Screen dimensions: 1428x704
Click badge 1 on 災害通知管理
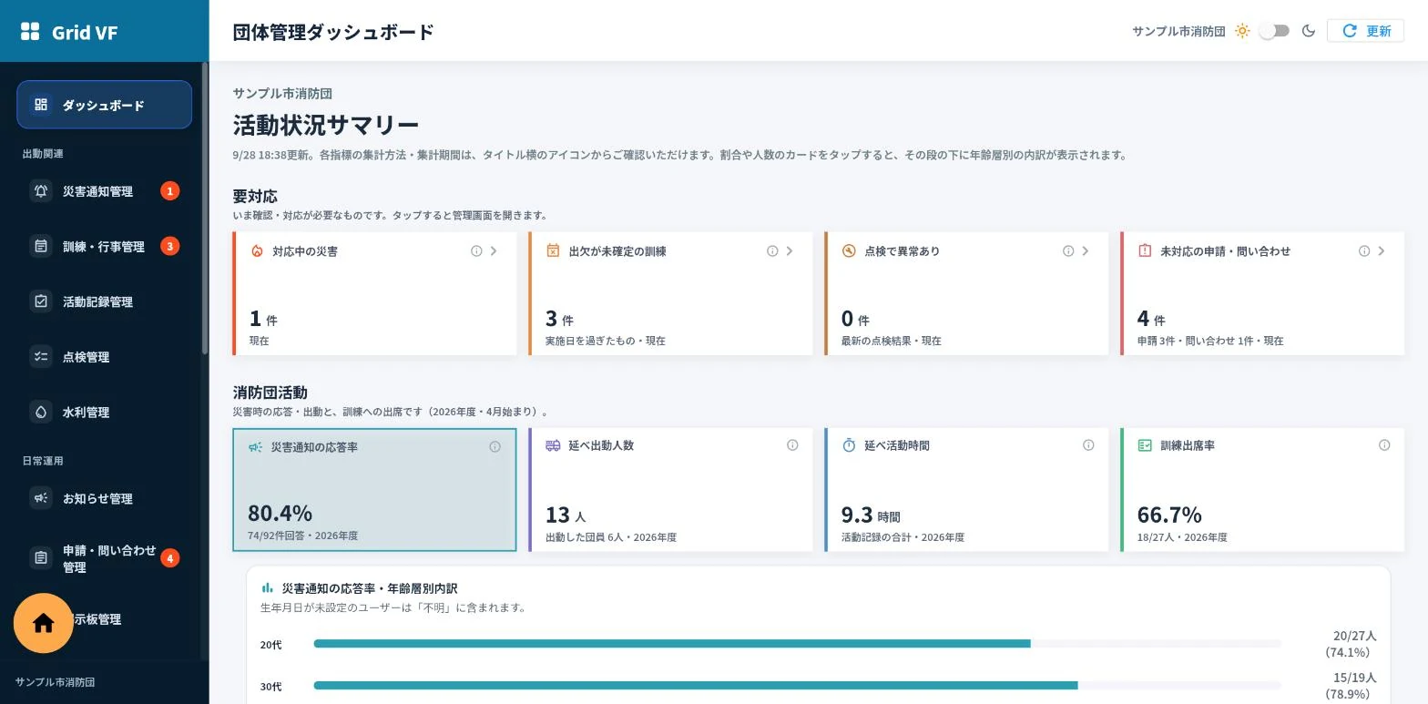pyautogui.click(x=169, y=191)
